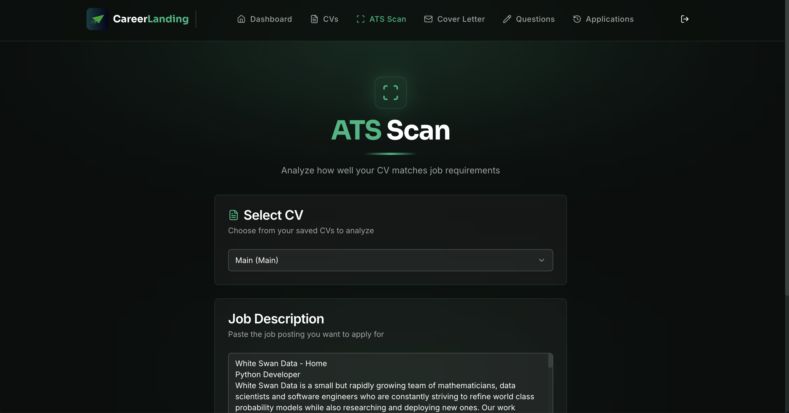Open the Questions section
This screenshot has width=789, height=413.
point(535,19)
